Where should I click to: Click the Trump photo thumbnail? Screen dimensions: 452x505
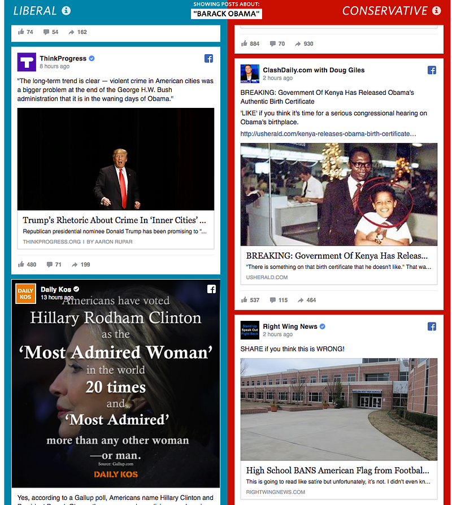point(116,159)
